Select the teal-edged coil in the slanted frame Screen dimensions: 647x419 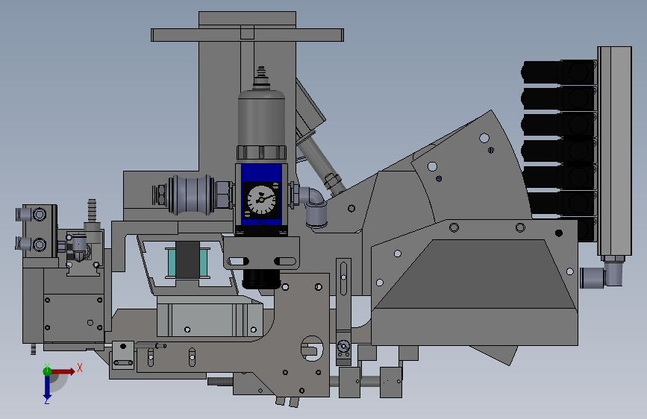(x=188, y=263)
